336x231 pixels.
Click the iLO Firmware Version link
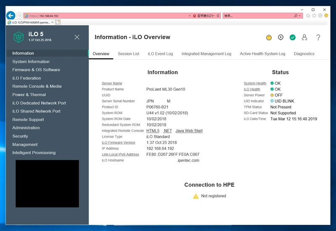tap(118, 142)
